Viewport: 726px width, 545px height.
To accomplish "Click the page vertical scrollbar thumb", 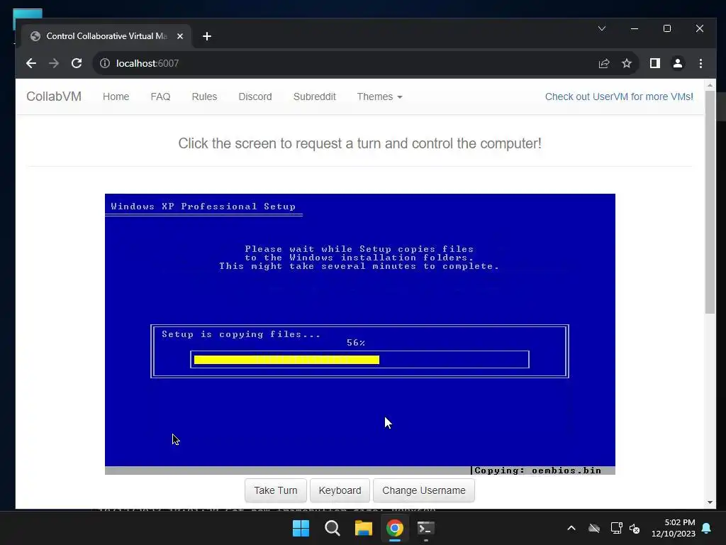I will (710, 202).
